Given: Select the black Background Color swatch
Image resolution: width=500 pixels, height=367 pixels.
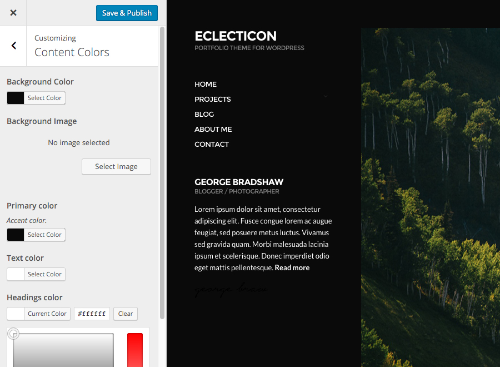Looking at the screenshot, I should (14, 98).
